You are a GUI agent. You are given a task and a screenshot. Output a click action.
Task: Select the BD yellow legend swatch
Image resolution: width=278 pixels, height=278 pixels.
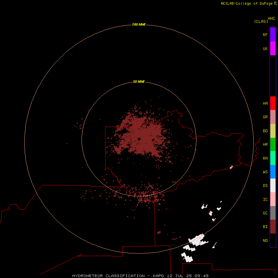click(x=273, y=131)
